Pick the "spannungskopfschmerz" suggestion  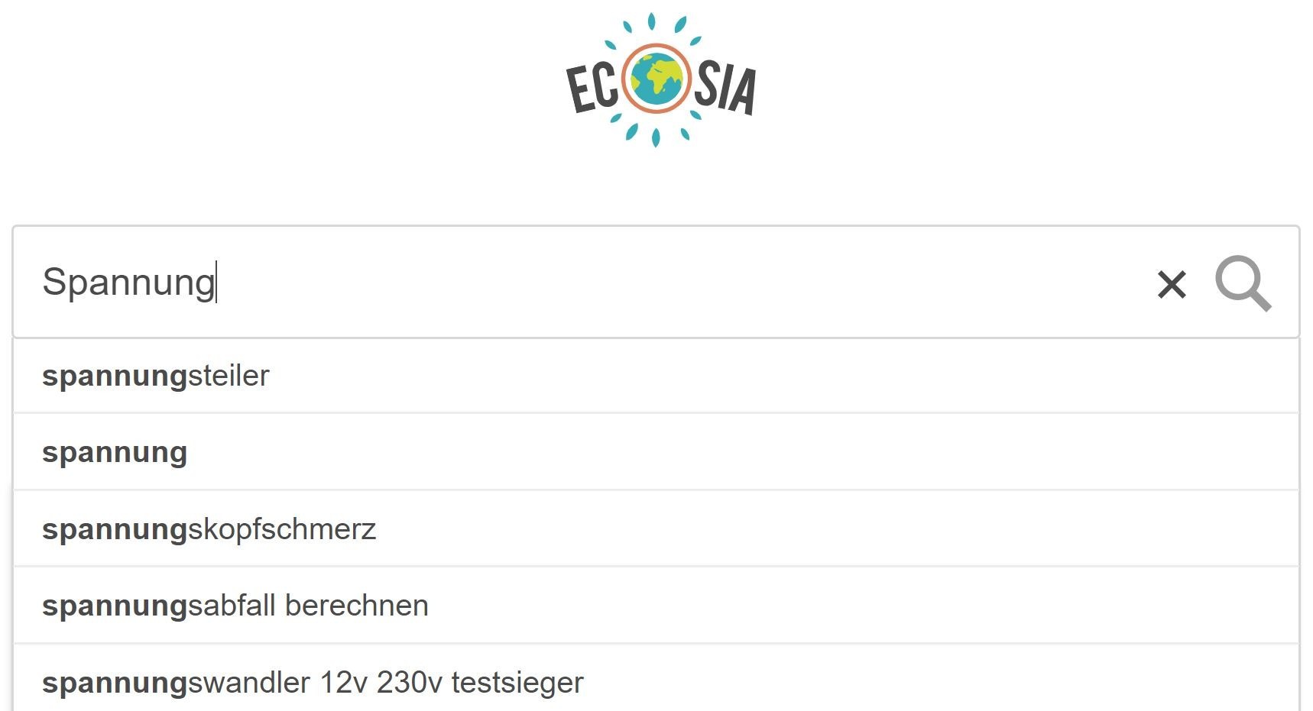209,529
